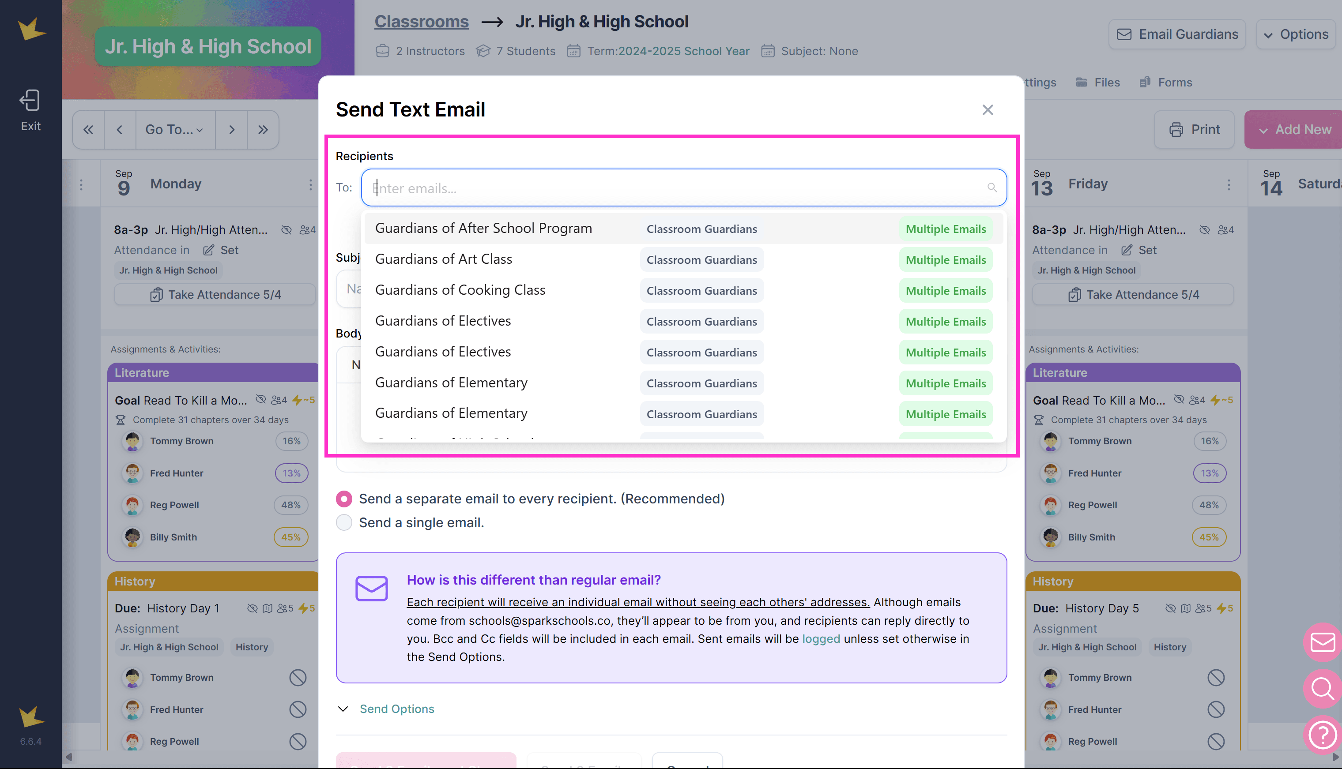Close the Send Text Email dialog
The width and height of the screenshot is (1342, 769).
pyautogui.click(x=988, y=110)
